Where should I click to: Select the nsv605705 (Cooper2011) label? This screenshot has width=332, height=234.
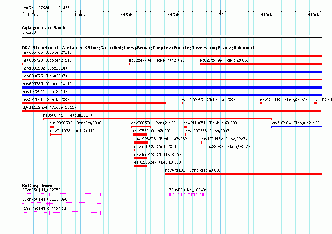tap(47, 52)
